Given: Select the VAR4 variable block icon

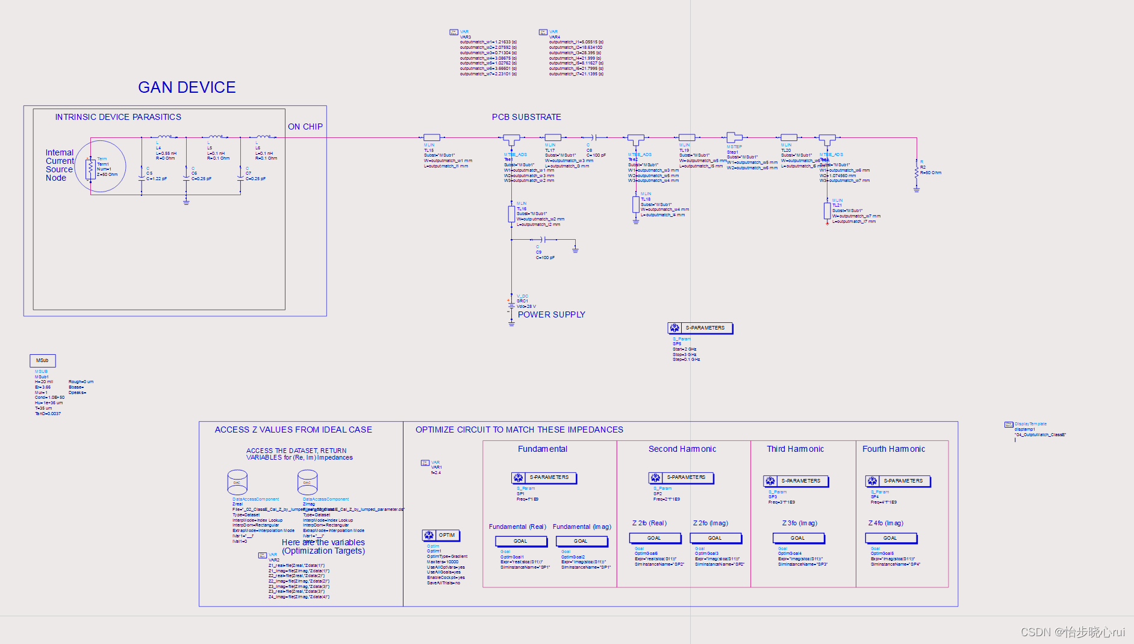Looking at the screenshot, I should (x=543, y=32).
